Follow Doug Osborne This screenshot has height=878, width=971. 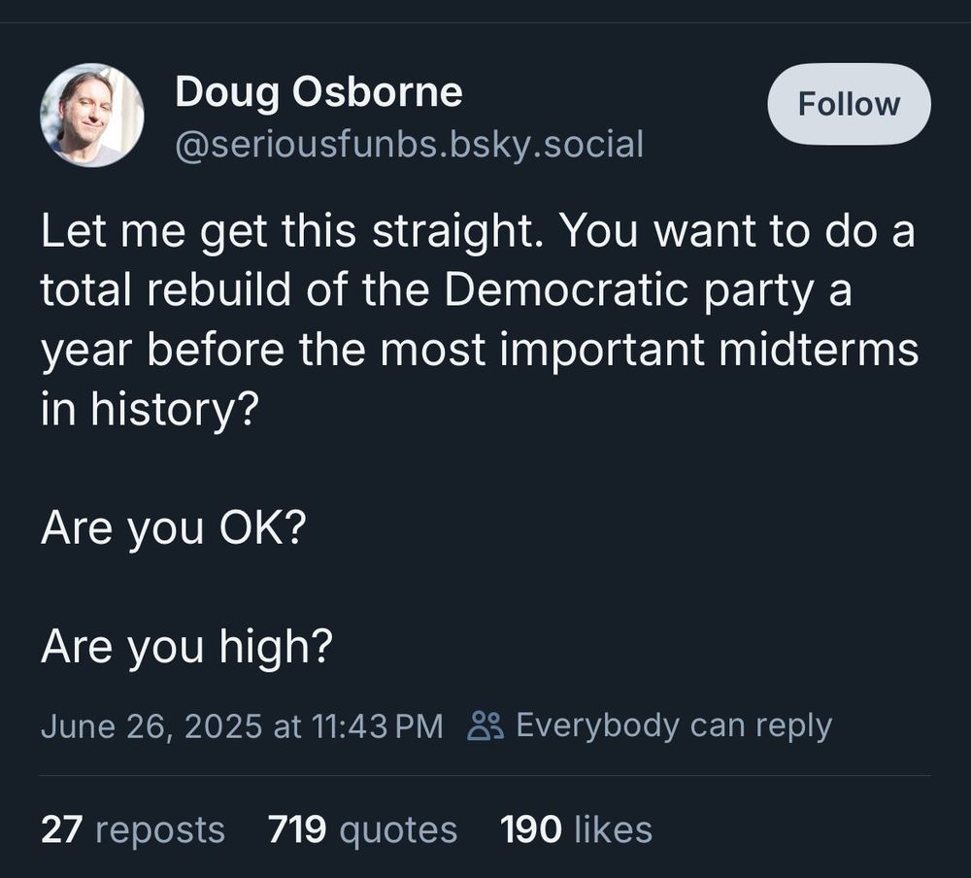click(849, 104)
